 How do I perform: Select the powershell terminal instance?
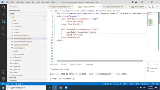[152, 68]
